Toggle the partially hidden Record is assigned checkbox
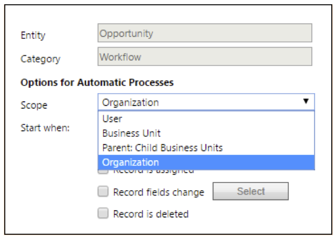The height and width of the screenshot is (239, 336). tap(103, 172)
